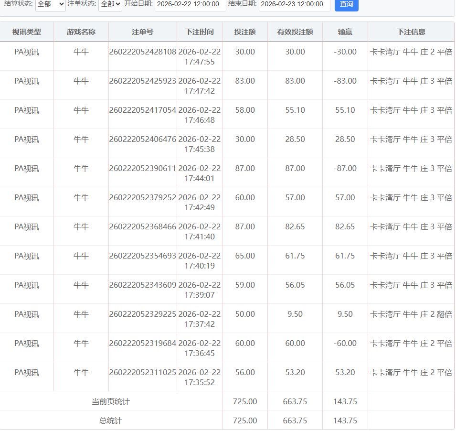
Task: Open the 结算状态 dropdown
Action: (x=50, y=4)
